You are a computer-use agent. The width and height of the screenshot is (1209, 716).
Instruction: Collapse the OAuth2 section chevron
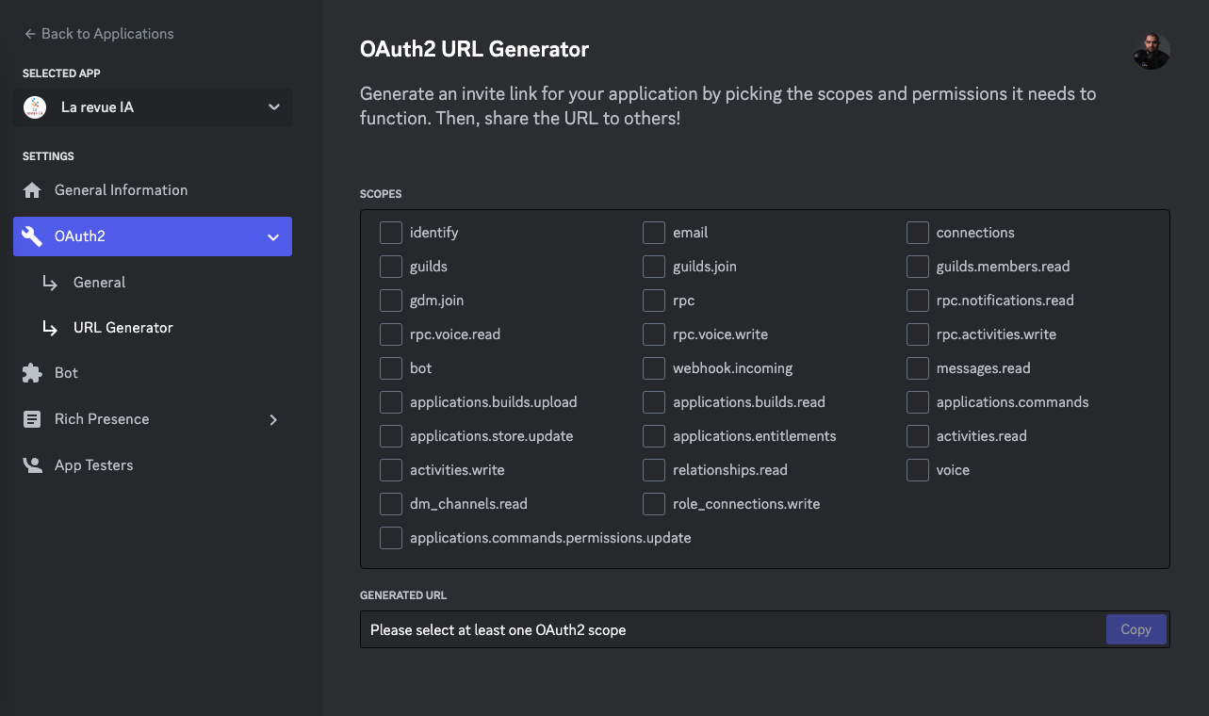tap(273, 236)
